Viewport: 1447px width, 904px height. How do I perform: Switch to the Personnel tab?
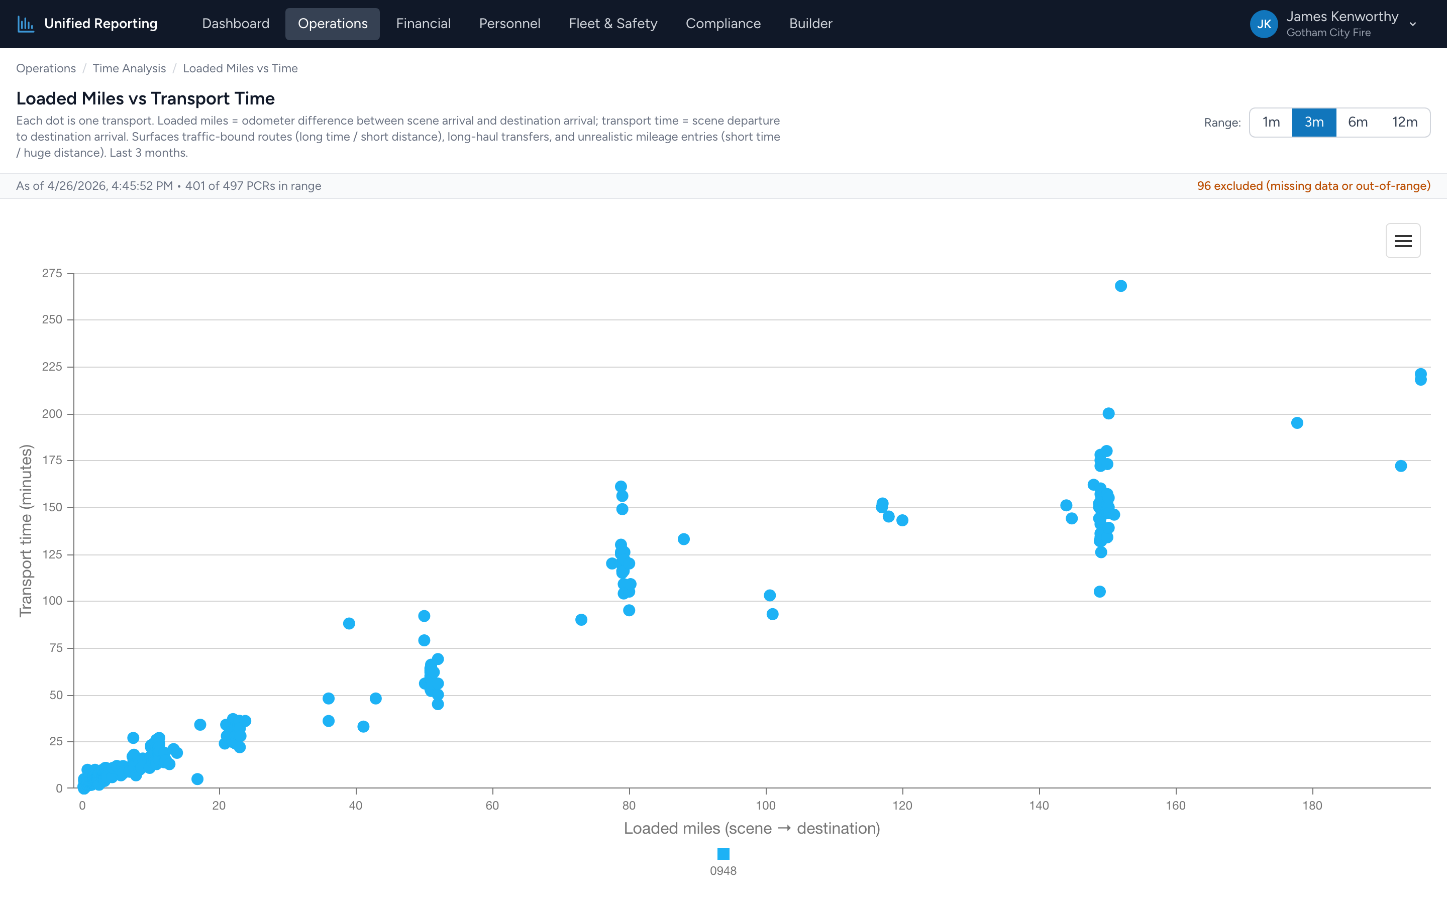click(x=509, y=24)
